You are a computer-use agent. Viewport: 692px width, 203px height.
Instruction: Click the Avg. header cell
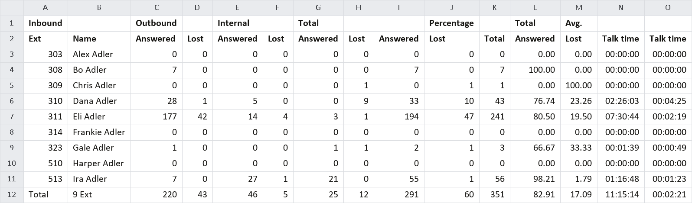pyautogui.click(x=579, y=23)
